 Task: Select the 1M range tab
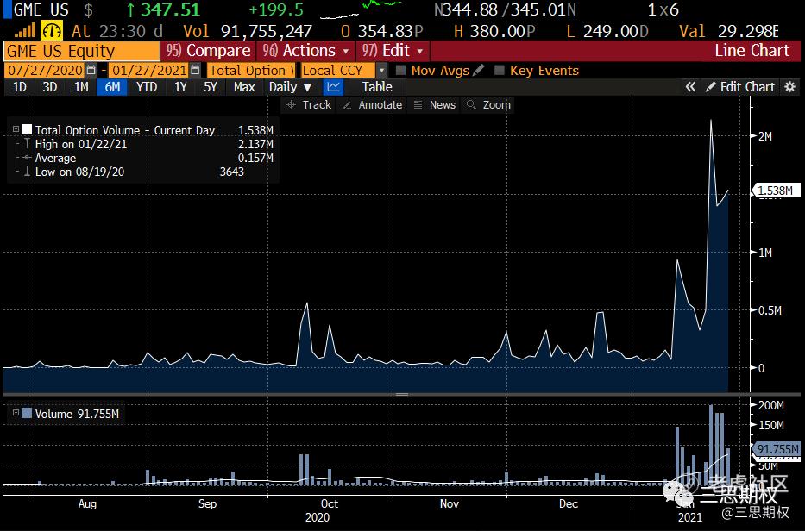click(81, 87)
